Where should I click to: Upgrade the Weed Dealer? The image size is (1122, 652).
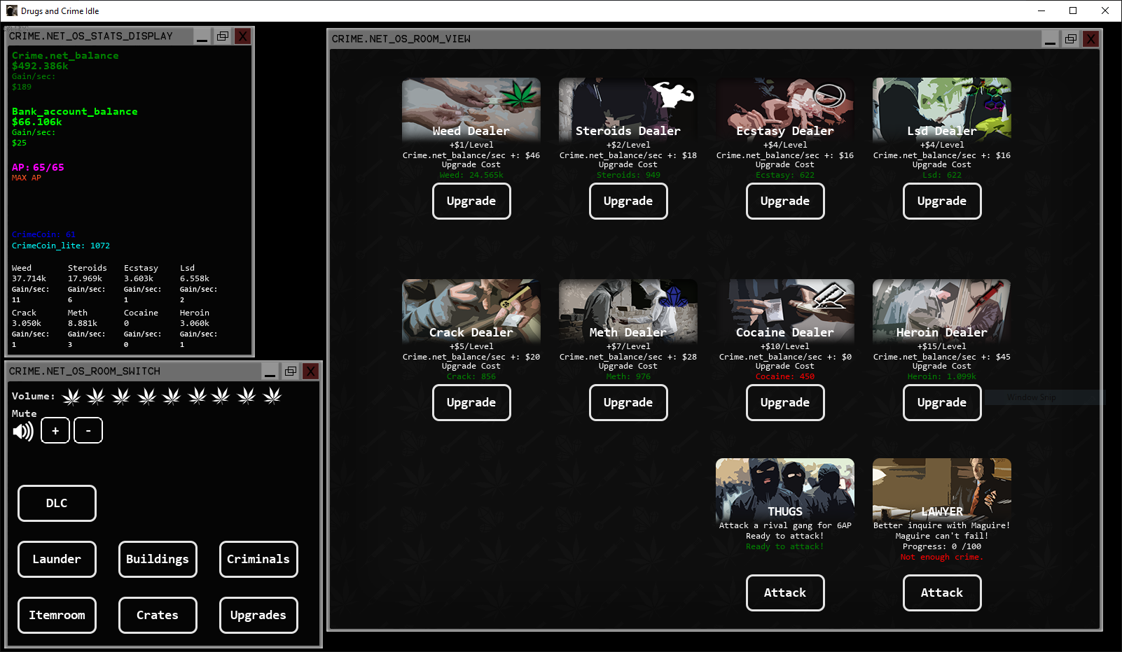[x=471, y=201]
